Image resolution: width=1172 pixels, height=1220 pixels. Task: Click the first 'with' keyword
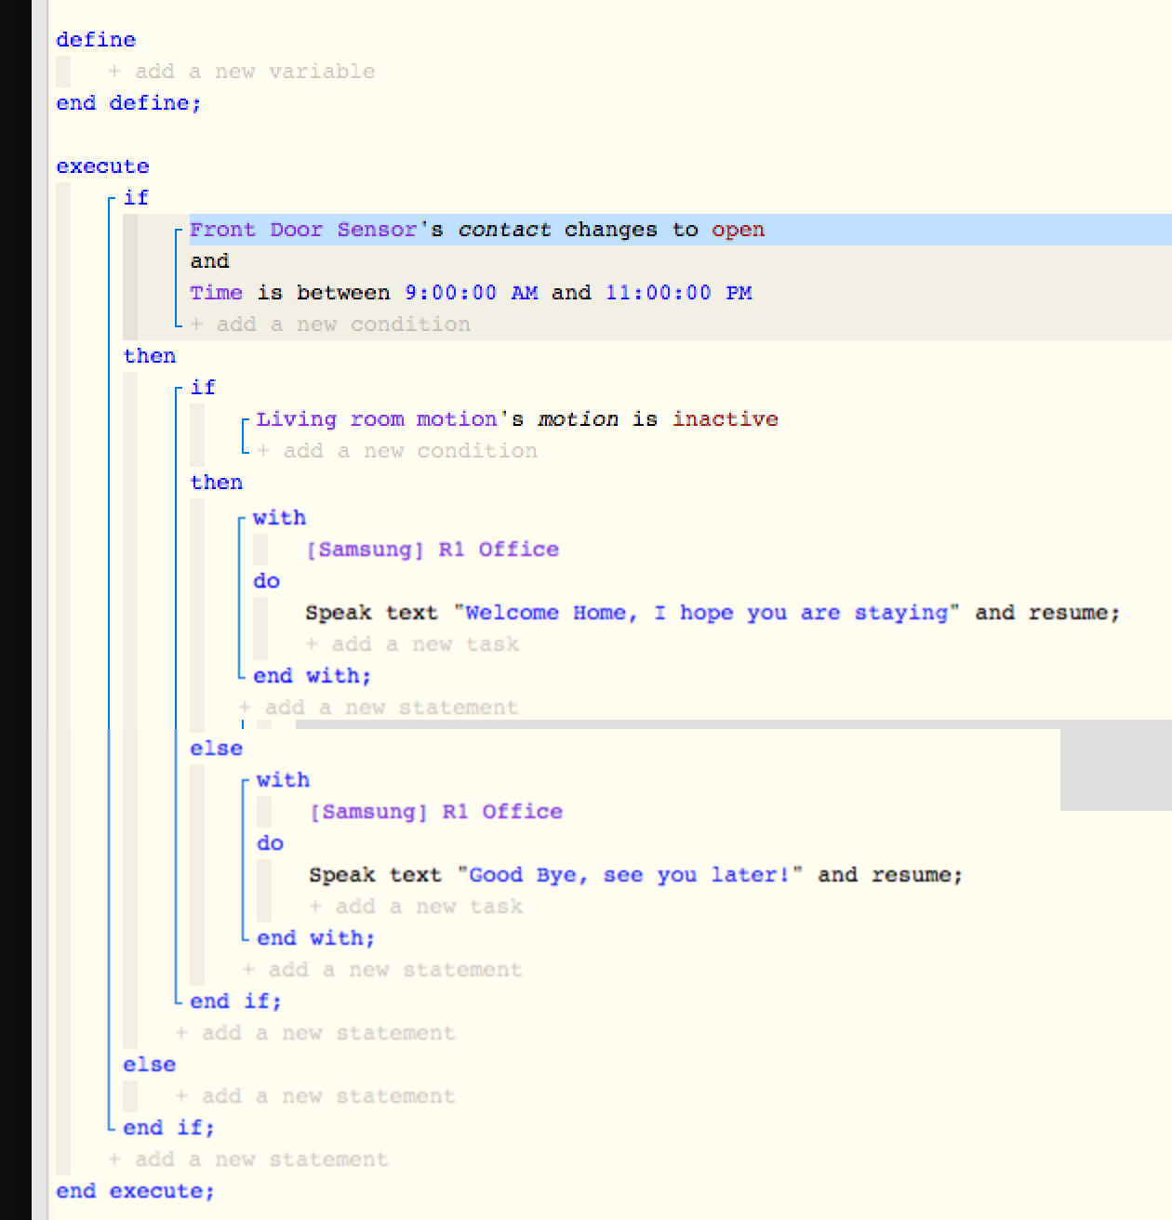pyautogui.click(x=279, y=518)
